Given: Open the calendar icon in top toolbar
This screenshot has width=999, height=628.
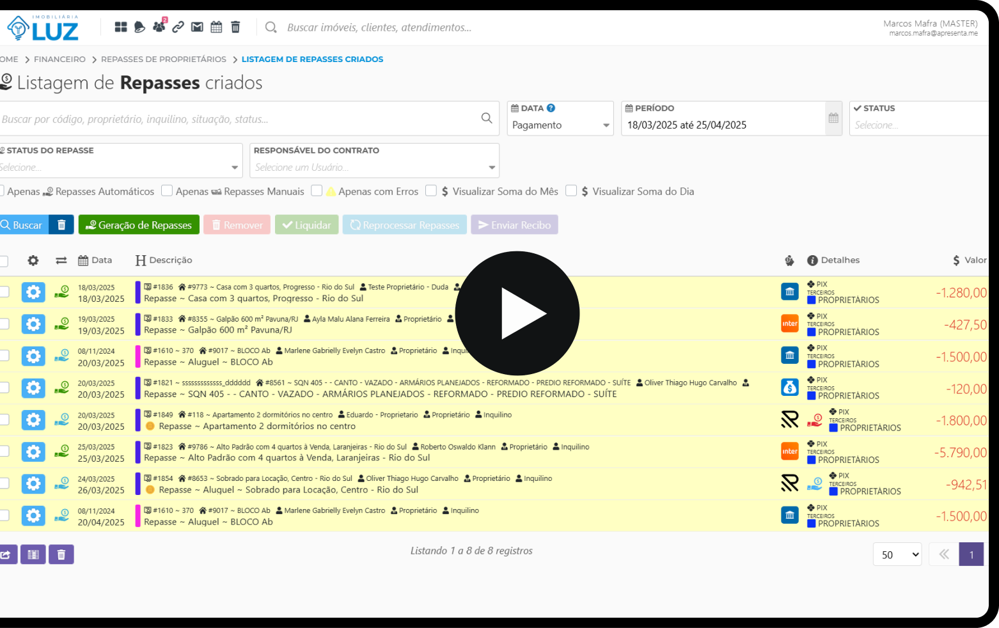Looking at the screenshot, I should (x=216, y=27).
